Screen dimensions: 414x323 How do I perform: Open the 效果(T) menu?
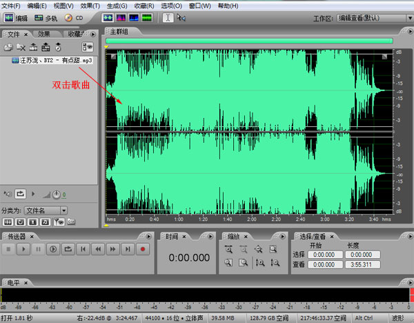(x=90, y=6)
